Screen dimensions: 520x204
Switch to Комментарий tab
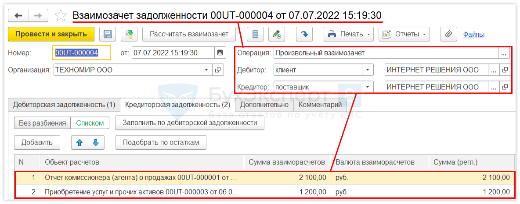tap(320, 105)
